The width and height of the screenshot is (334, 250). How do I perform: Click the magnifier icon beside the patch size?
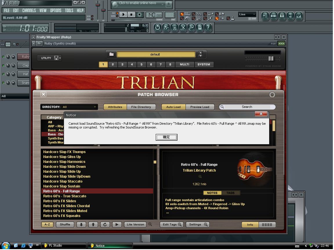pyautogui.click(x=200, y=177)
